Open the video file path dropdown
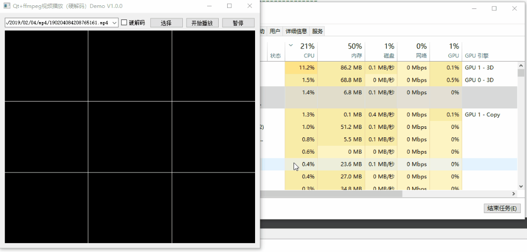527x252 pixels. (114, 23)
